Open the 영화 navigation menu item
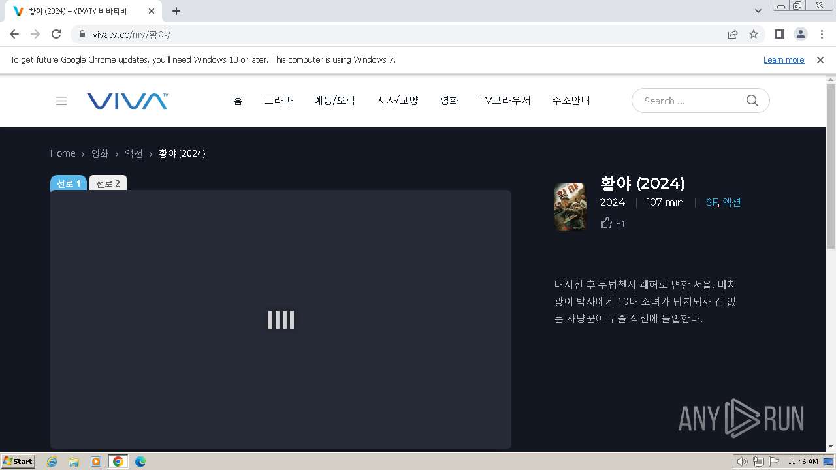This screenshot has width=836, height=470. (449, 101)
